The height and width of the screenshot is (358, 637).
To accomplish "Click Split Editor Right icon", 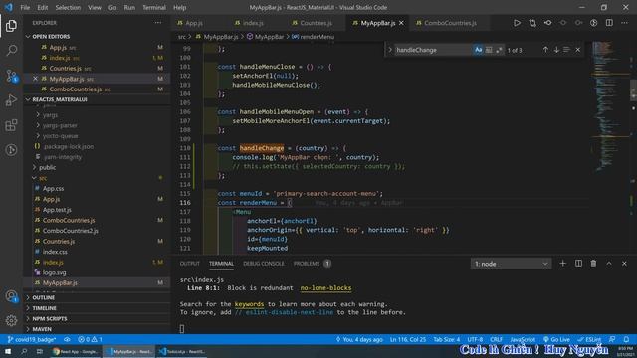I will 609,23.
